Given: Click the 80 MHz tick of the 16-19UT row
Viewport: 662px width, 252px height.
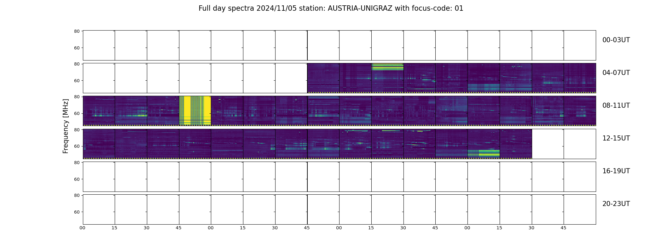Looking at the screenshot, I should [x=77, y=163].
